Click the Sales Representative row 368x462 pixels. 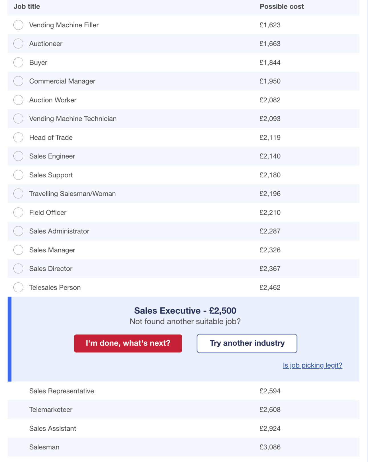(183, 391)
